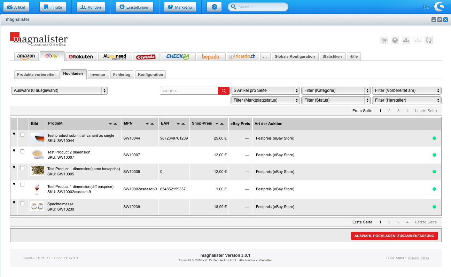451x277 pixels.
Task: Open the help question mark button
Action: pos(214,7)
